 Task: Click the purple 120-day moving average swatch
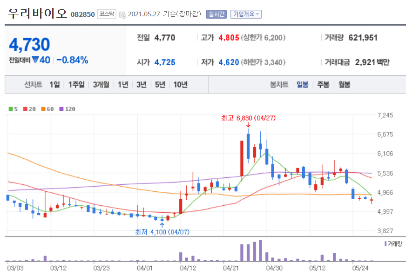pos(61,109)
